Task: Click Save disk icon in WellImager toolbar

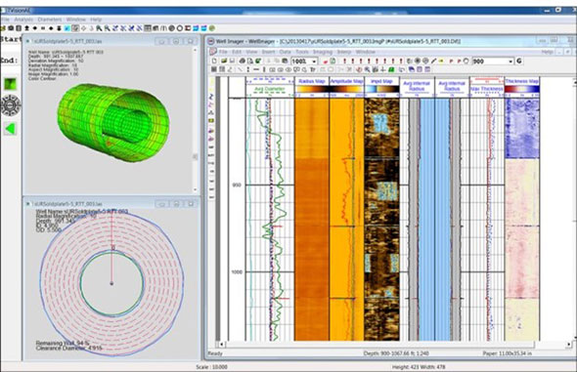Action: [232, 61]
